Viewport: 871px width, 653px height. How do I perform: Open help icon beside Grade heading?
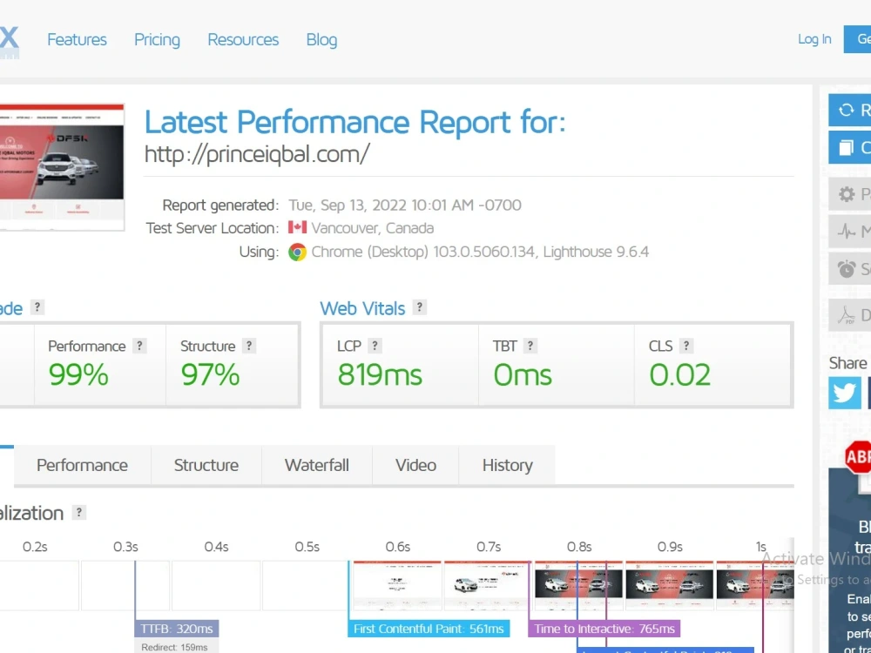tap(37, 307)
